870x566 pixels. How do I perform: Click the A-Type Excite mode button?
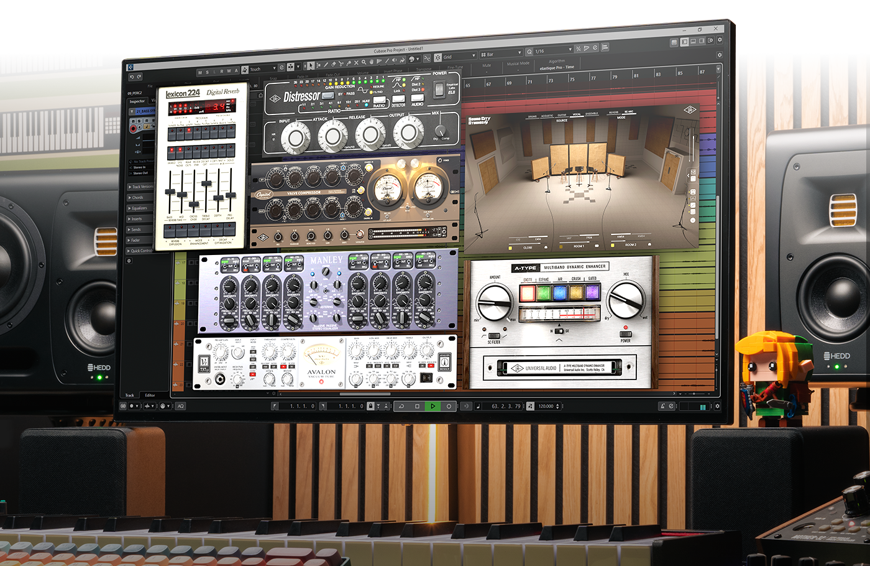click(x=528, y=292)
